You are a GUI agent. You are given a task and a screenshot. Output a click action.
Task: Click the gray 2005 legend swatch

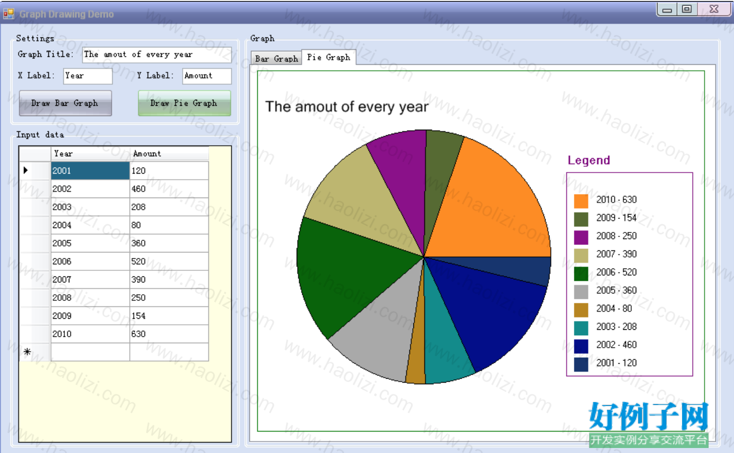tap(581, 292)
